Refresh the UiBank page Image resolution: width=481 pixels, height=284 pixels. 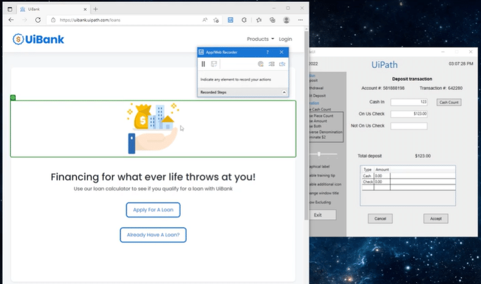pyautogui.click(x=38, y=20)
